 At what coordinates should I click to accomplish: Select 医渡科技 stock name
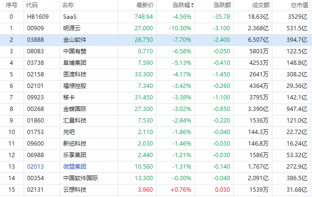[75, 74]
